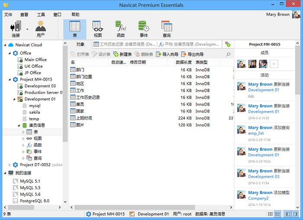Collapse the Project MH-0015 node
This screenshot has width=303, height=220.
(x=10, y=79)
